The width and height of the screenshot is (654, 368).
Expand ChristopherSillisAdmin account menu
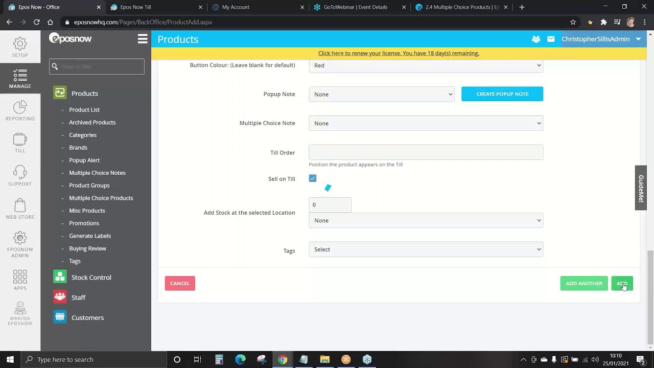tap(601, 39)
